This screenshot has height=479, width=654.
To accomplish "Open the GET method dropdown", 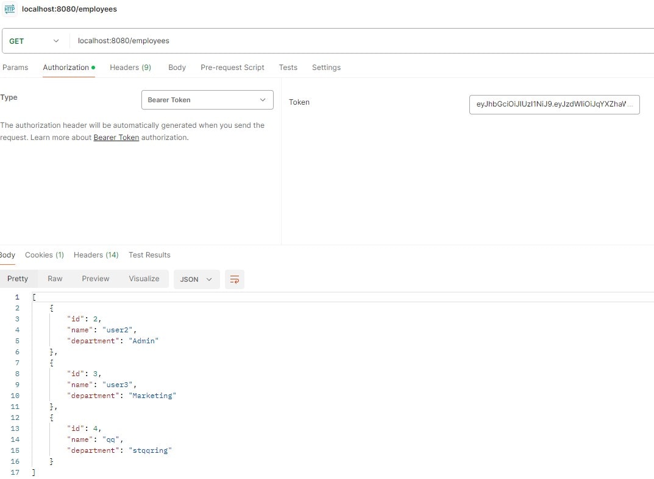I will pos(34,41).
